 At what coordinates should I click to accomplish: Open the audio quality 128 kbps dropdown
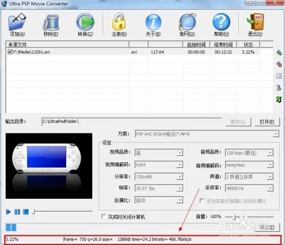click(270, 152)
